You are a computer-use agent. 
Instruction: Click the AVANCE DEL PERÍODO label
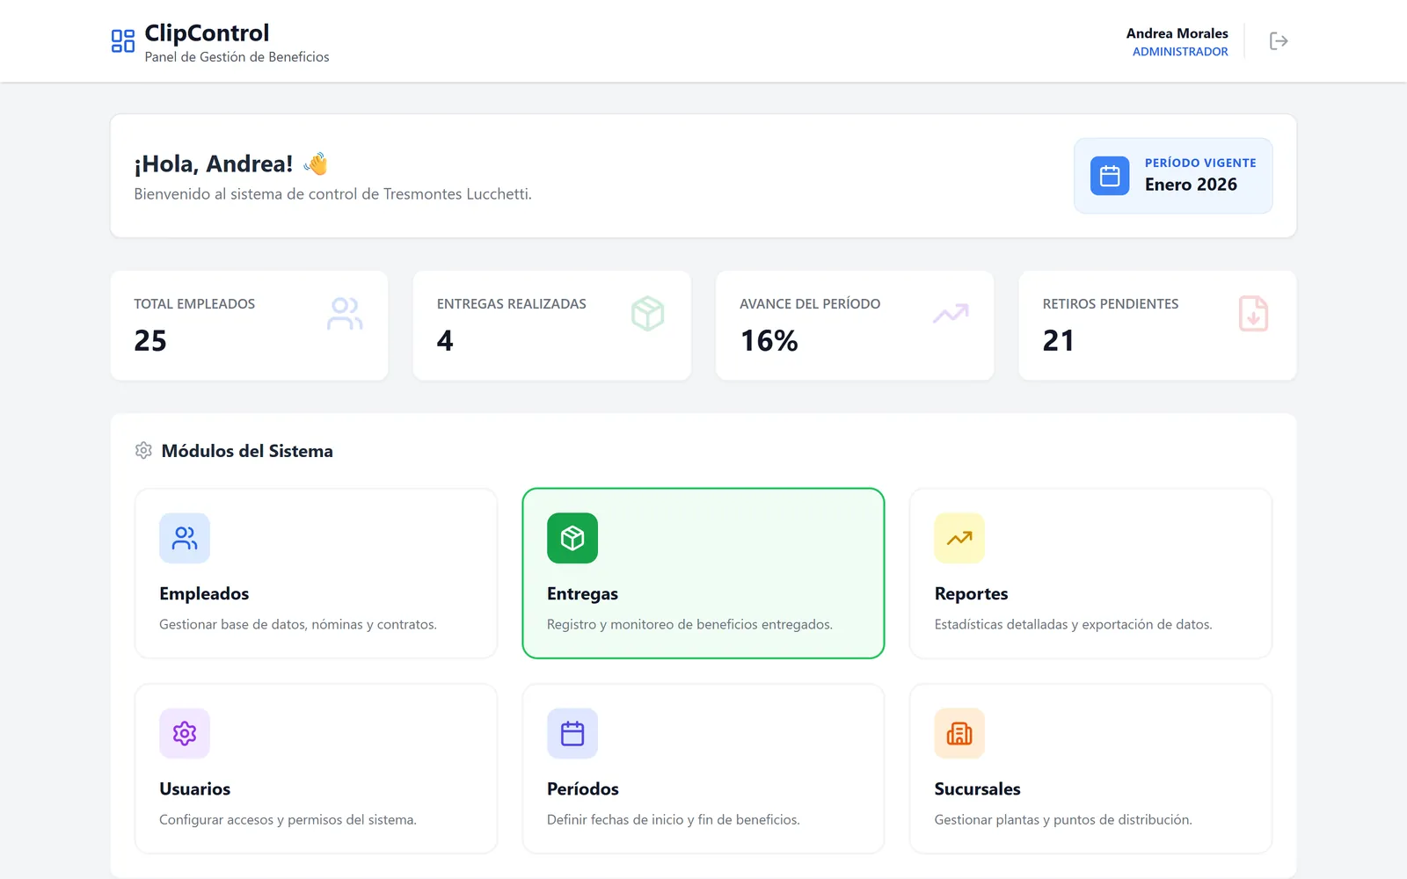(810, 304)
